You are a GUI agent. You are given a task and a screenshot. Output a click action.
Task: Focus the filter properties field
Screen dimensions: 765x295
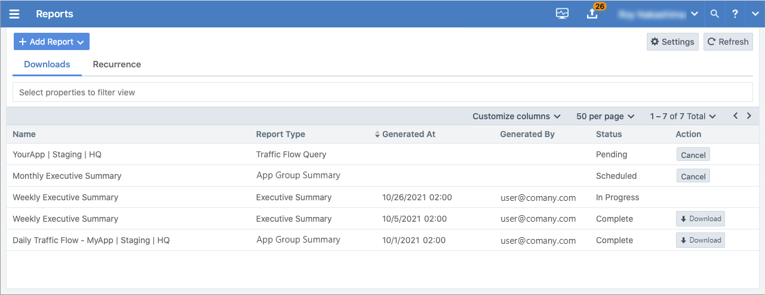click(382, 92)
